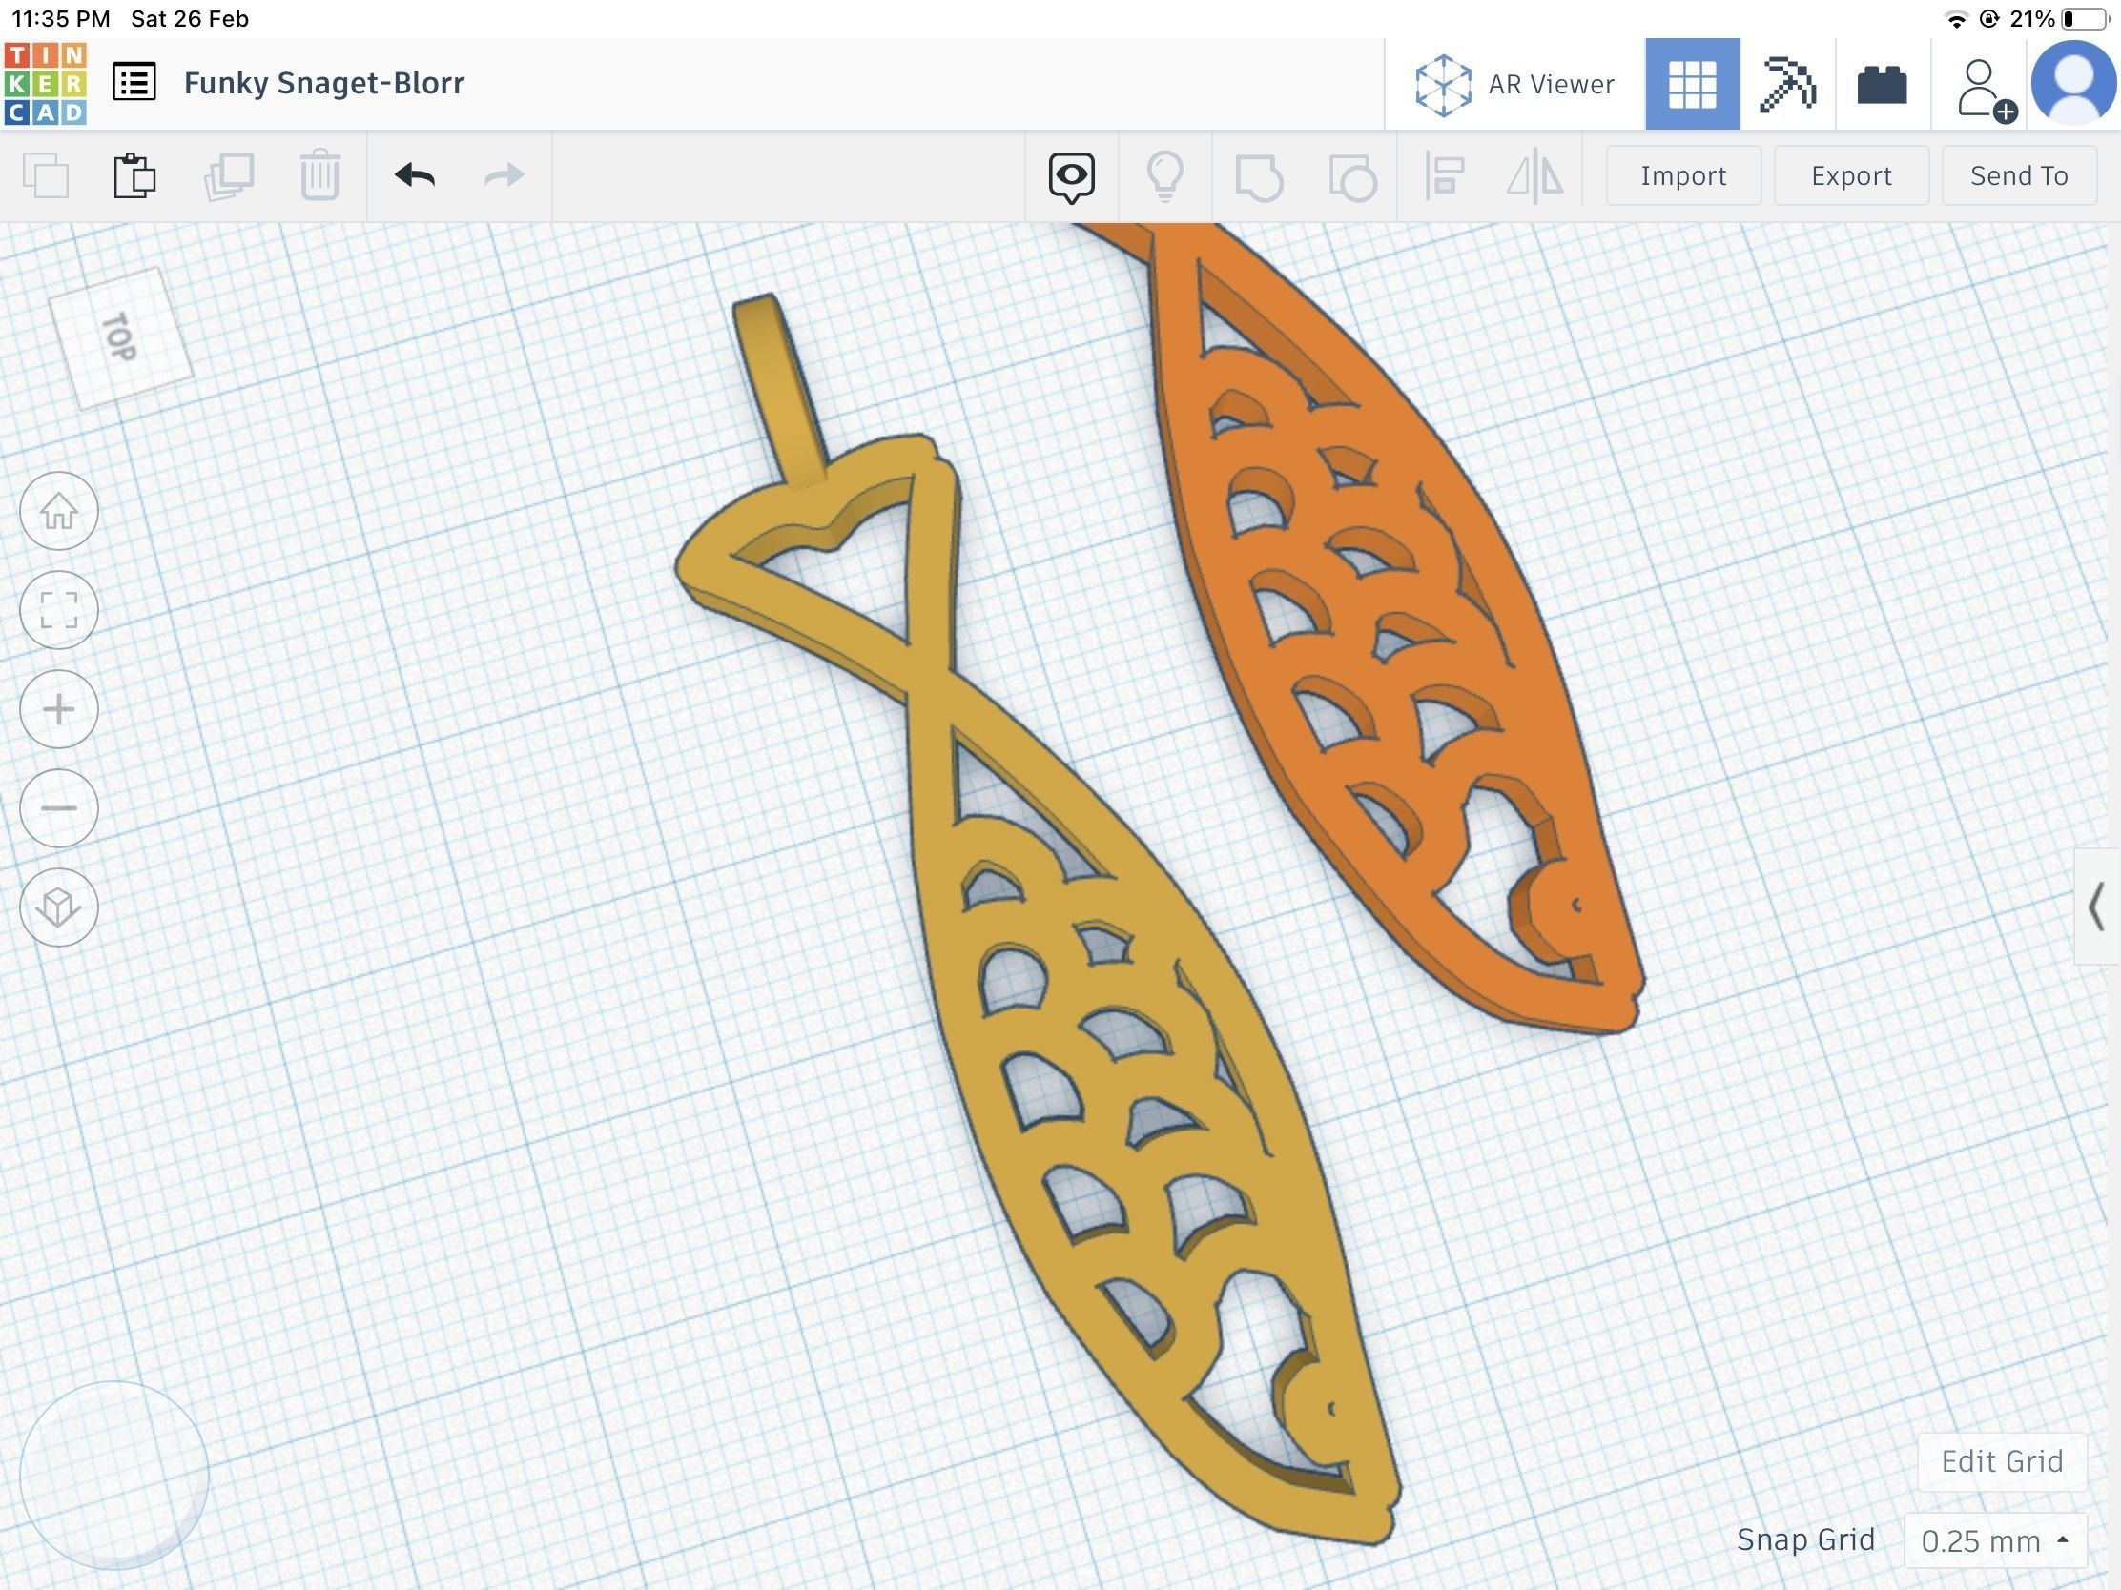Paste with the clipboard icon
Screen dimensions: 2121x1590
pyautogui.click(x=135, y=175)
